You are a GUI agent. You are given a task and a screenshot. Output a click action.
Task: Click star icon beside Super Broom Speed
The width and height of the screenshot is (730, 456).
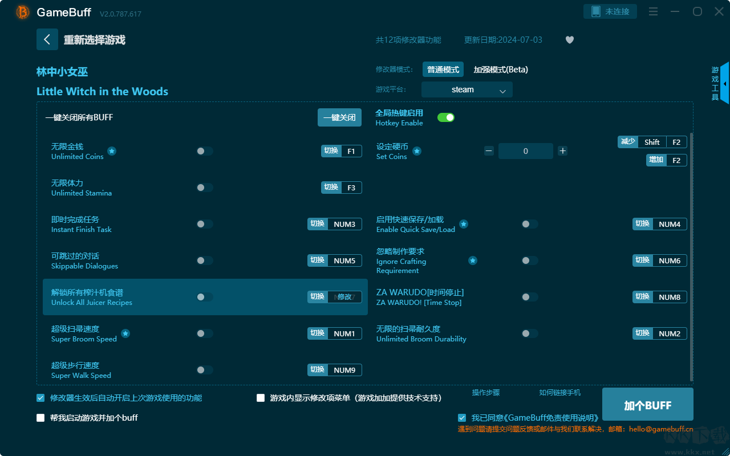(x=125, y=333)
